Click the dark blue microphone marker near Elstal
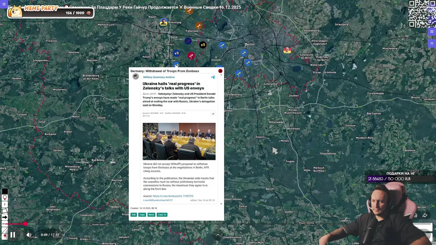Viewport: 436px width, 245px height. pyautogui.click(x=188, y=41)
